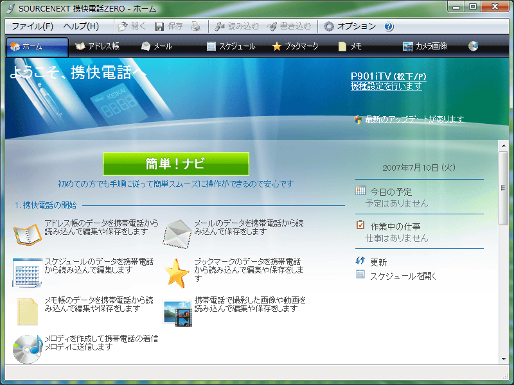Click the 保存 floppy disk icon

pos(159,26)
